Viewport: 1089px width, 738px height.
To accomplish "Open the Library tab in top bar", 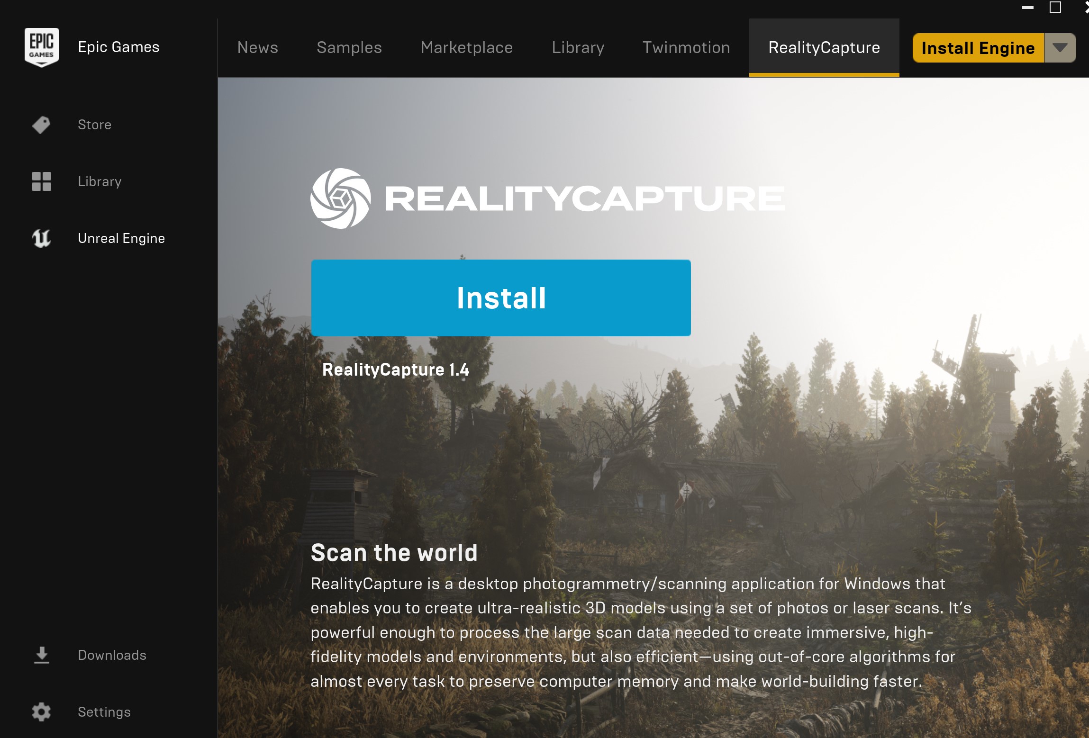I will point(578,47).
